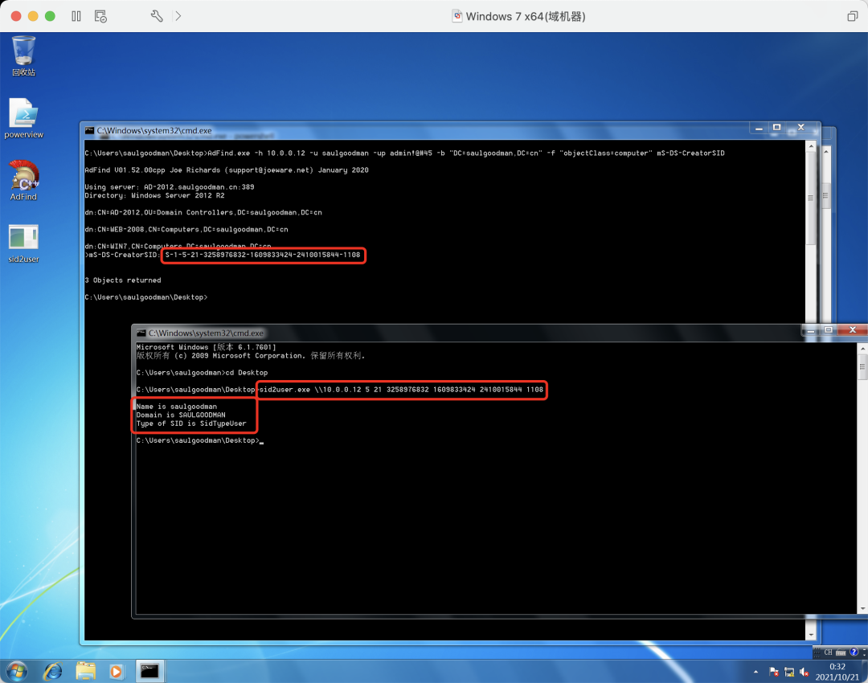Image resolution: width=868 pixels, height=683 pixels.
Task: Maximize the front cmd window
Action: [829, 330]
